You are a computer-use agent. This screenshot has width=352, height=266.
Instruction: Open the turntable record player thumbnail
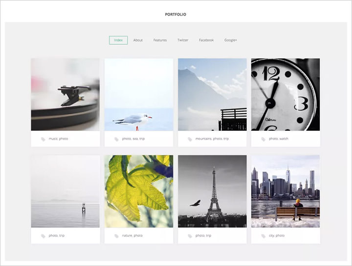coord(66,95)
